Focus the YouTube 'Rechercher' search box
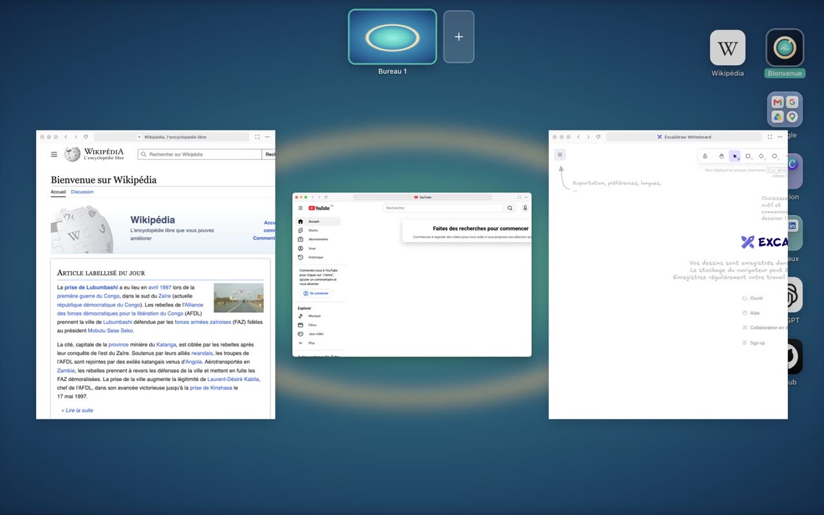Viewport: 824px width, 515px height. tap(443, 208)
